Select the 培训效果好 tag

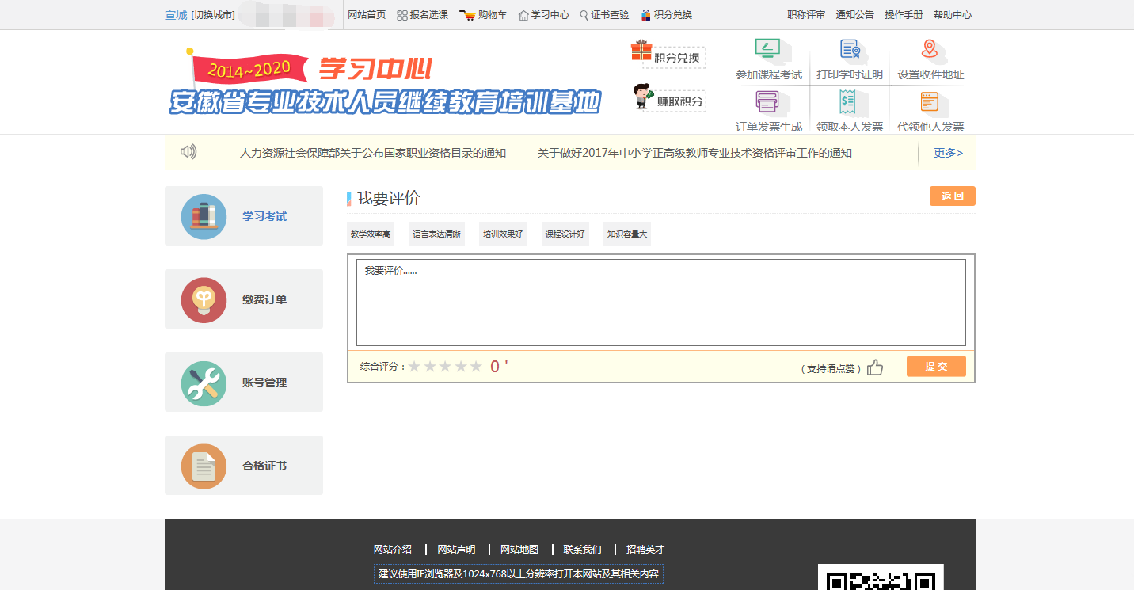[x=504, y=234]
